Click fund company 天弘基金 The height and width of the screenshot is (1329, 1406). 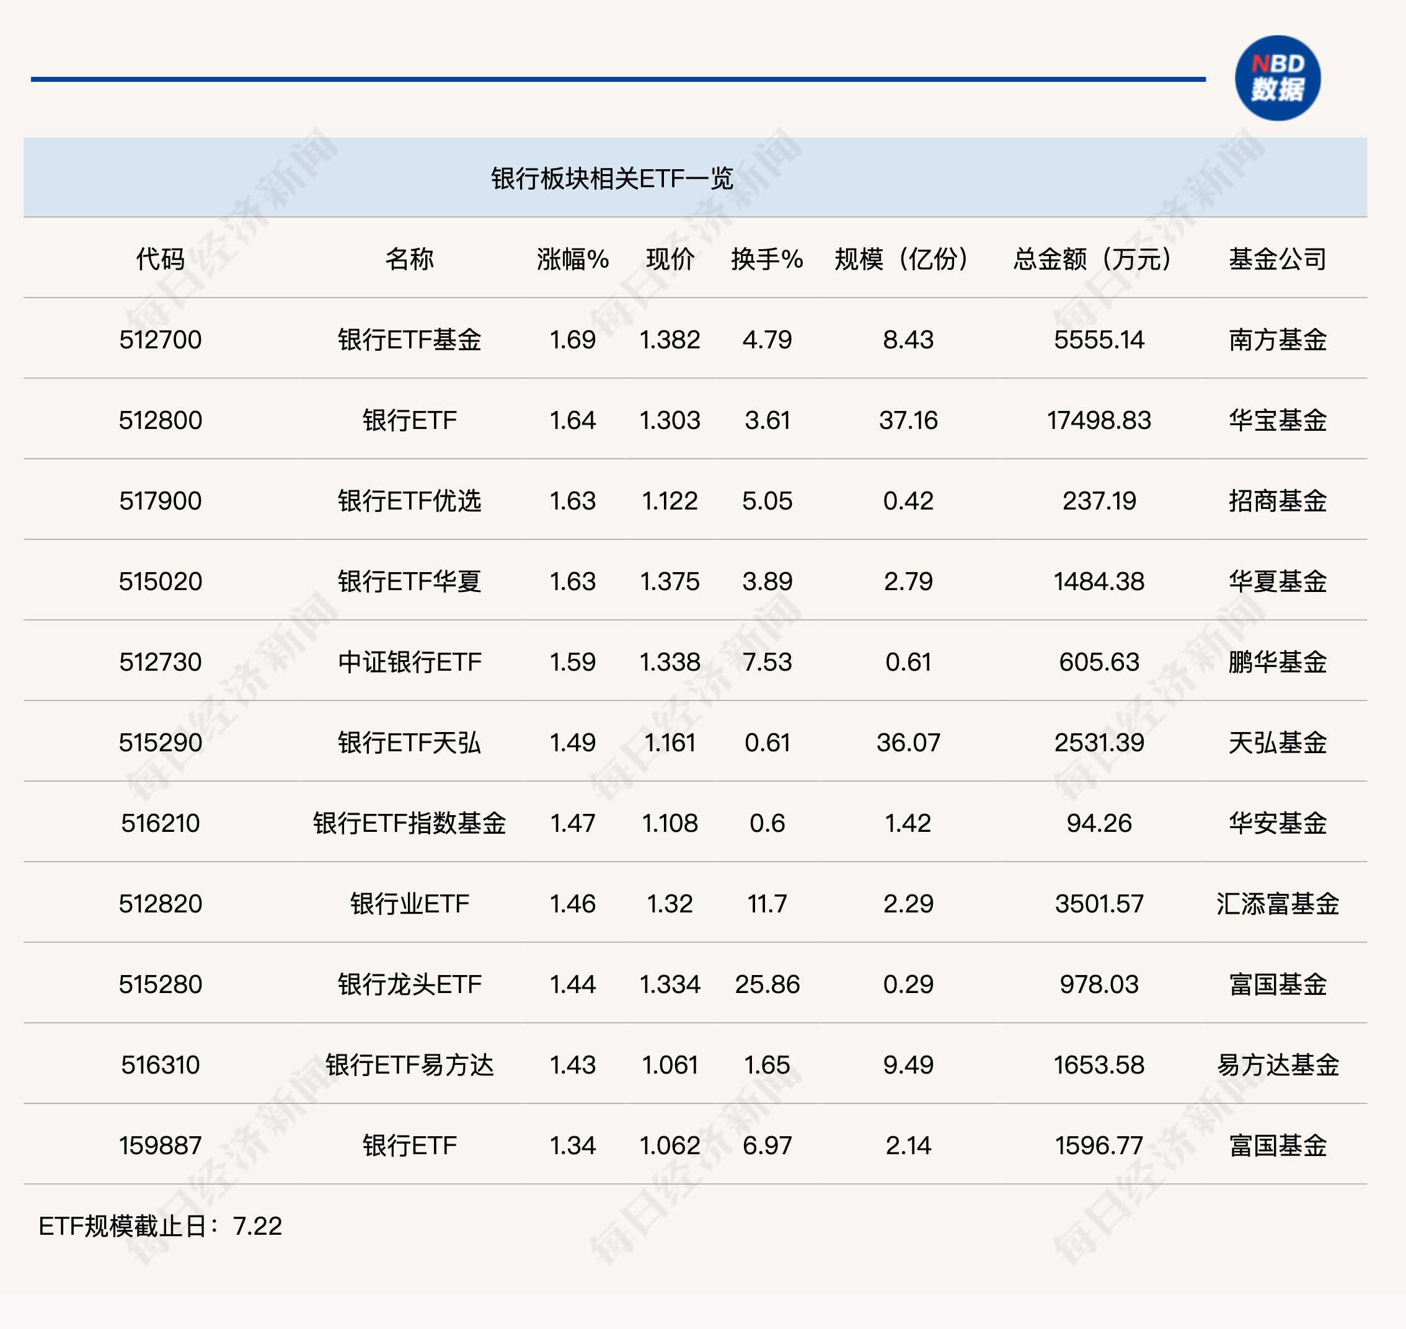click(1278, 743)
